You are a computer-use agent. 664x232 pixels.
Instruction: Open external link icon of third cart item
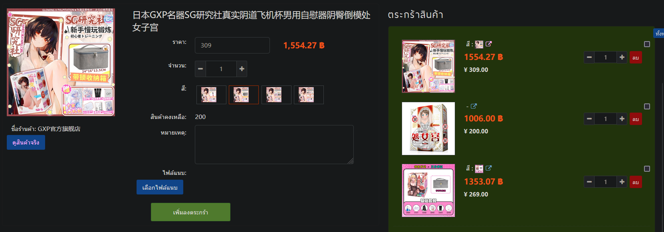pos(489,168)
